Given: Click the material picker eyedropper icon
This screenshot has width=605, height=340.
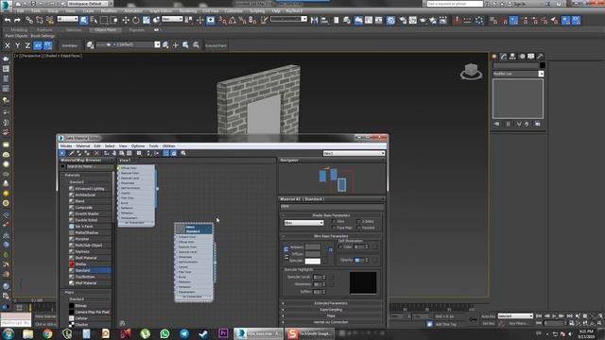Looking at the screenshot, I should [x=72, y=153].
